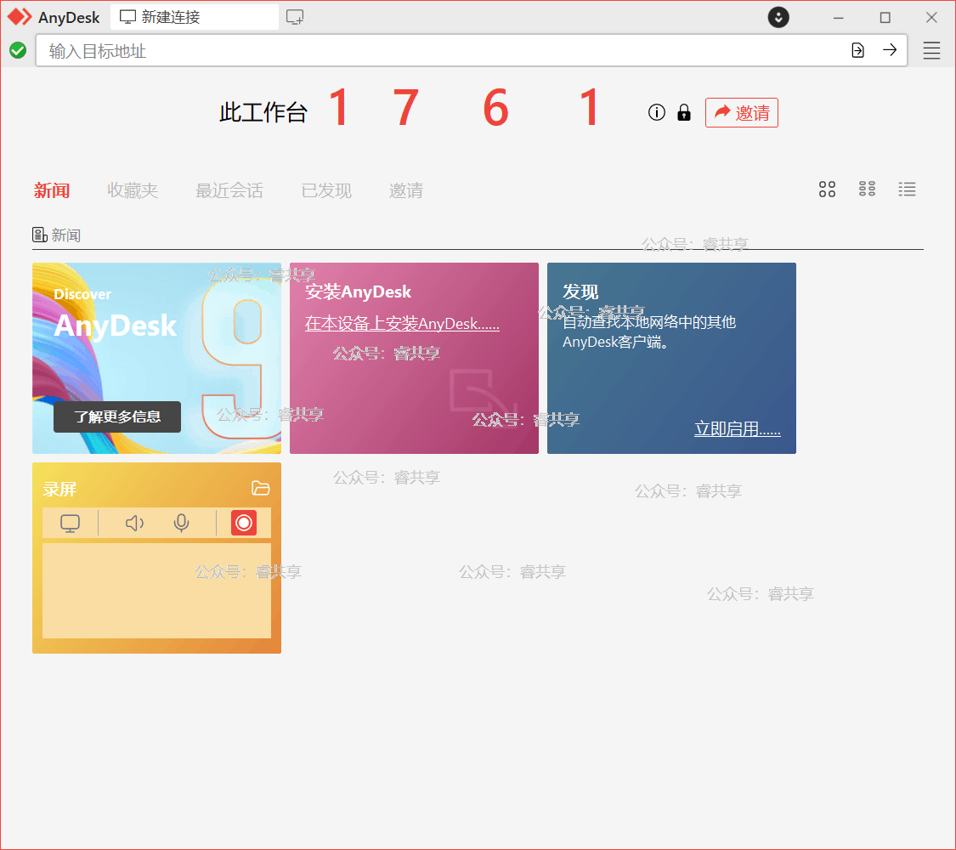Click the connect arrow in address bar

[890, 50]
